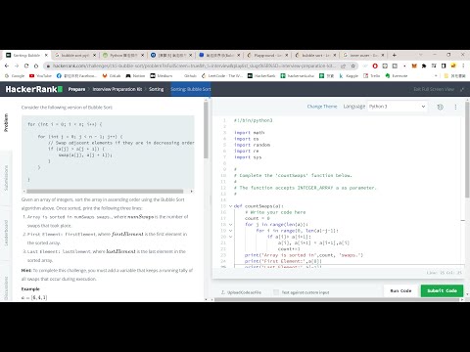Open the puzzle-piece extensions menu
This screenshot has height=352, width=470.
point(424,66)
